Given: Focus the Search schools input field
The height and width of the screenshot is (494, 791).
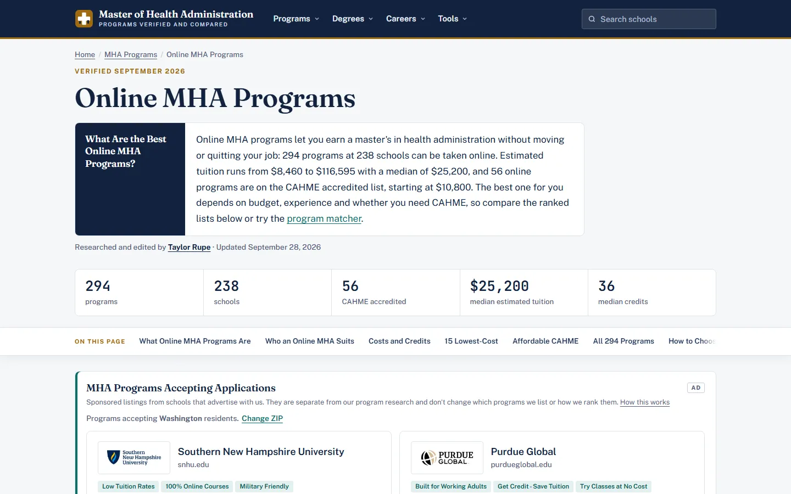Looking at the screenshot, I should (x=649, y=19).
